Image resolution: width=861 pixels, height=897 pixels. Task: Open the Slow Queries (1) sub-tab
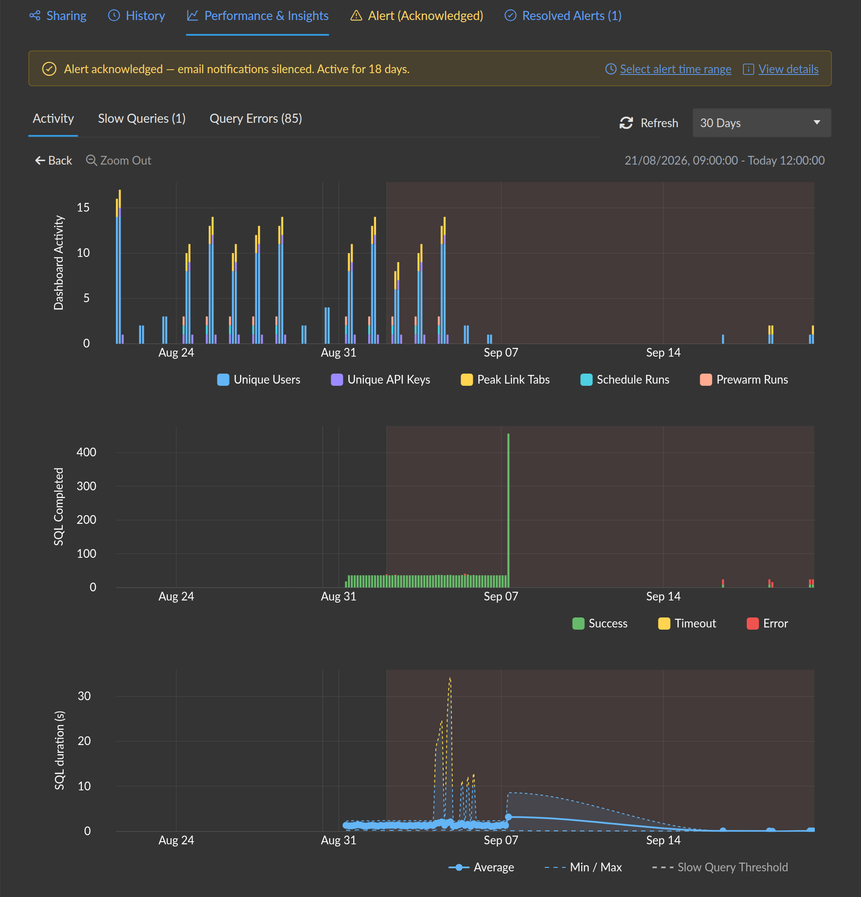(x=142, y=118)
